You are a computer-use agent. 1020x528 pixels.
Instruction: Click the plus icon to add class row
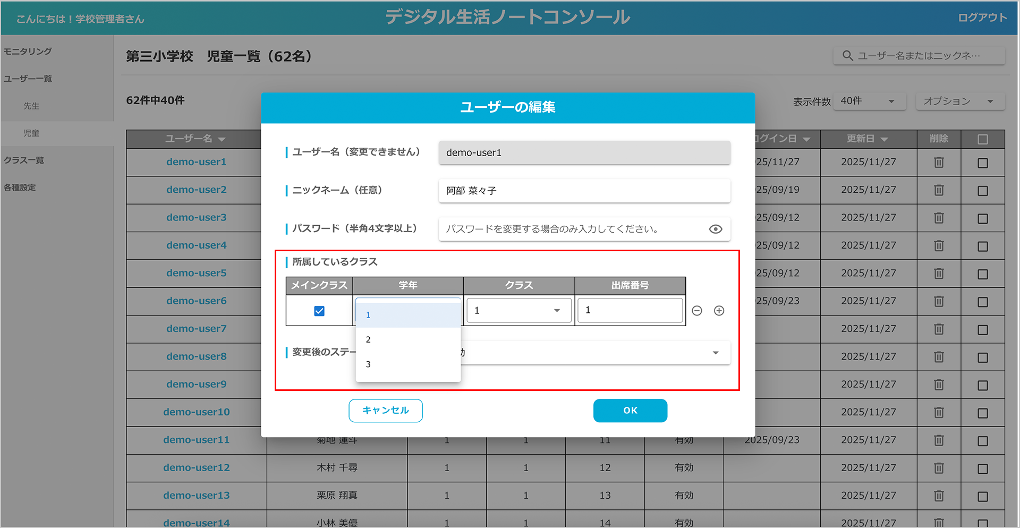click(719, 311)
